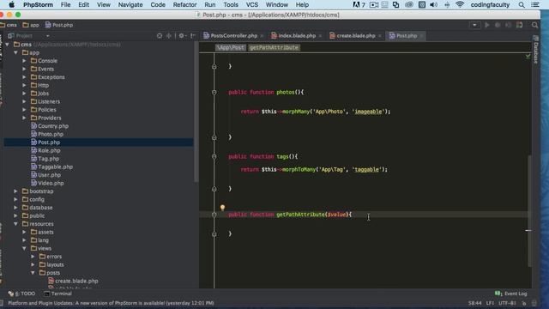The image size is (549, 309).
Task: Click the volume icon in the menu bar
Action: click(433, 4)
